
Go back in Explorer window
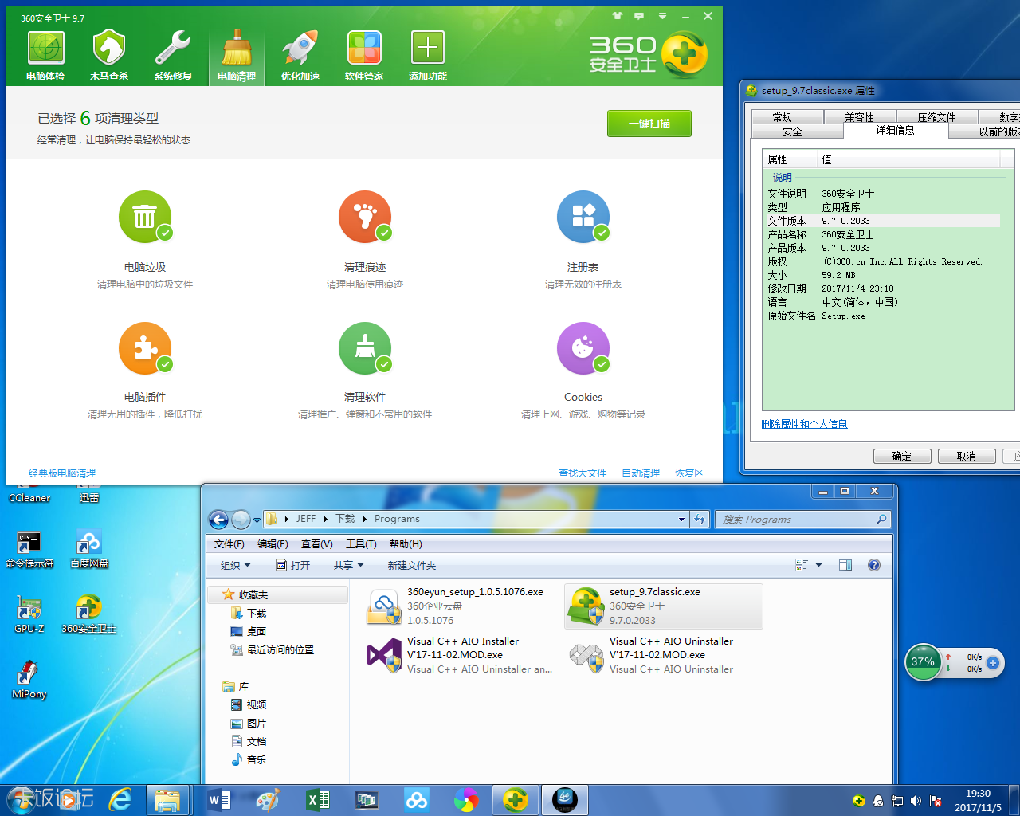(218, 520)
